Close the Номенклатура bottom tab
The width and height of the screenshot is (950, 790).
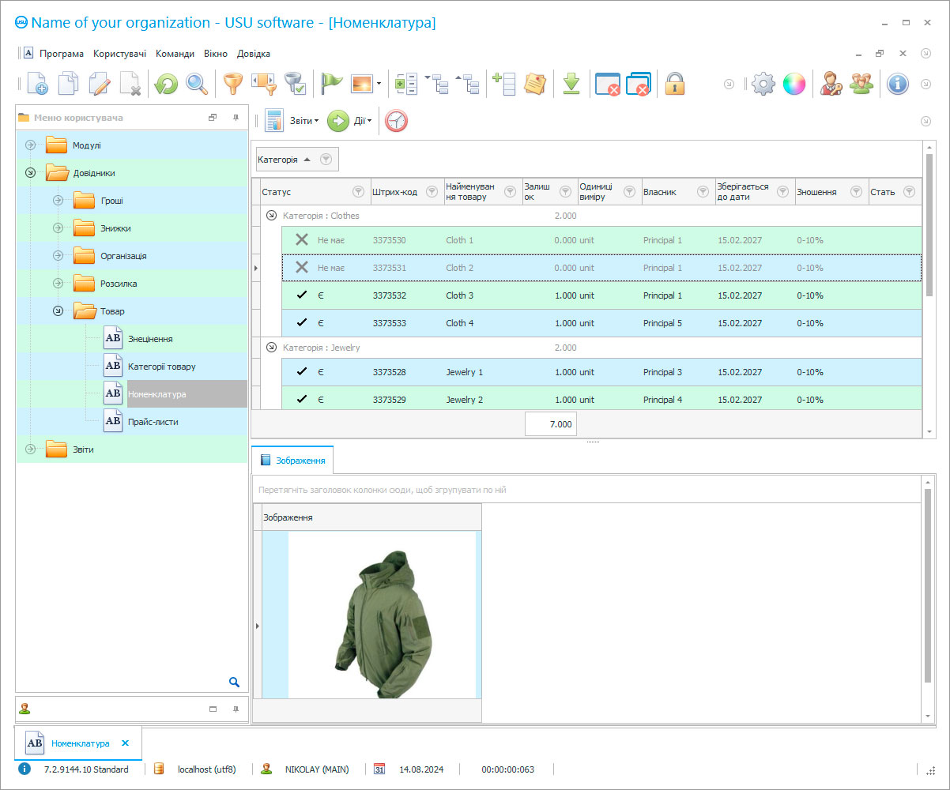click(x=125, y=743)
